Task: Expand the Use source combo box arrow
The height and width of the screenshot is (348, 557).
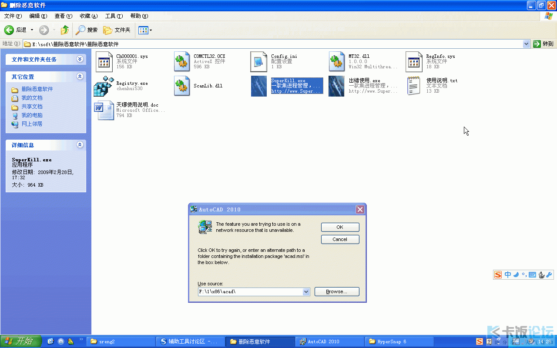Action: pos(306,292)
